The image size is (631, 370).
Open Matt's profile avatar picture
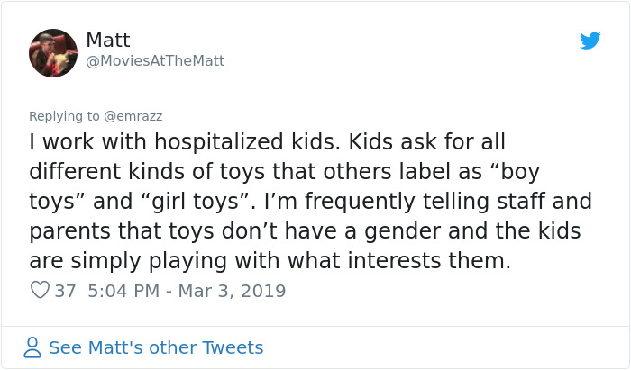53,52
